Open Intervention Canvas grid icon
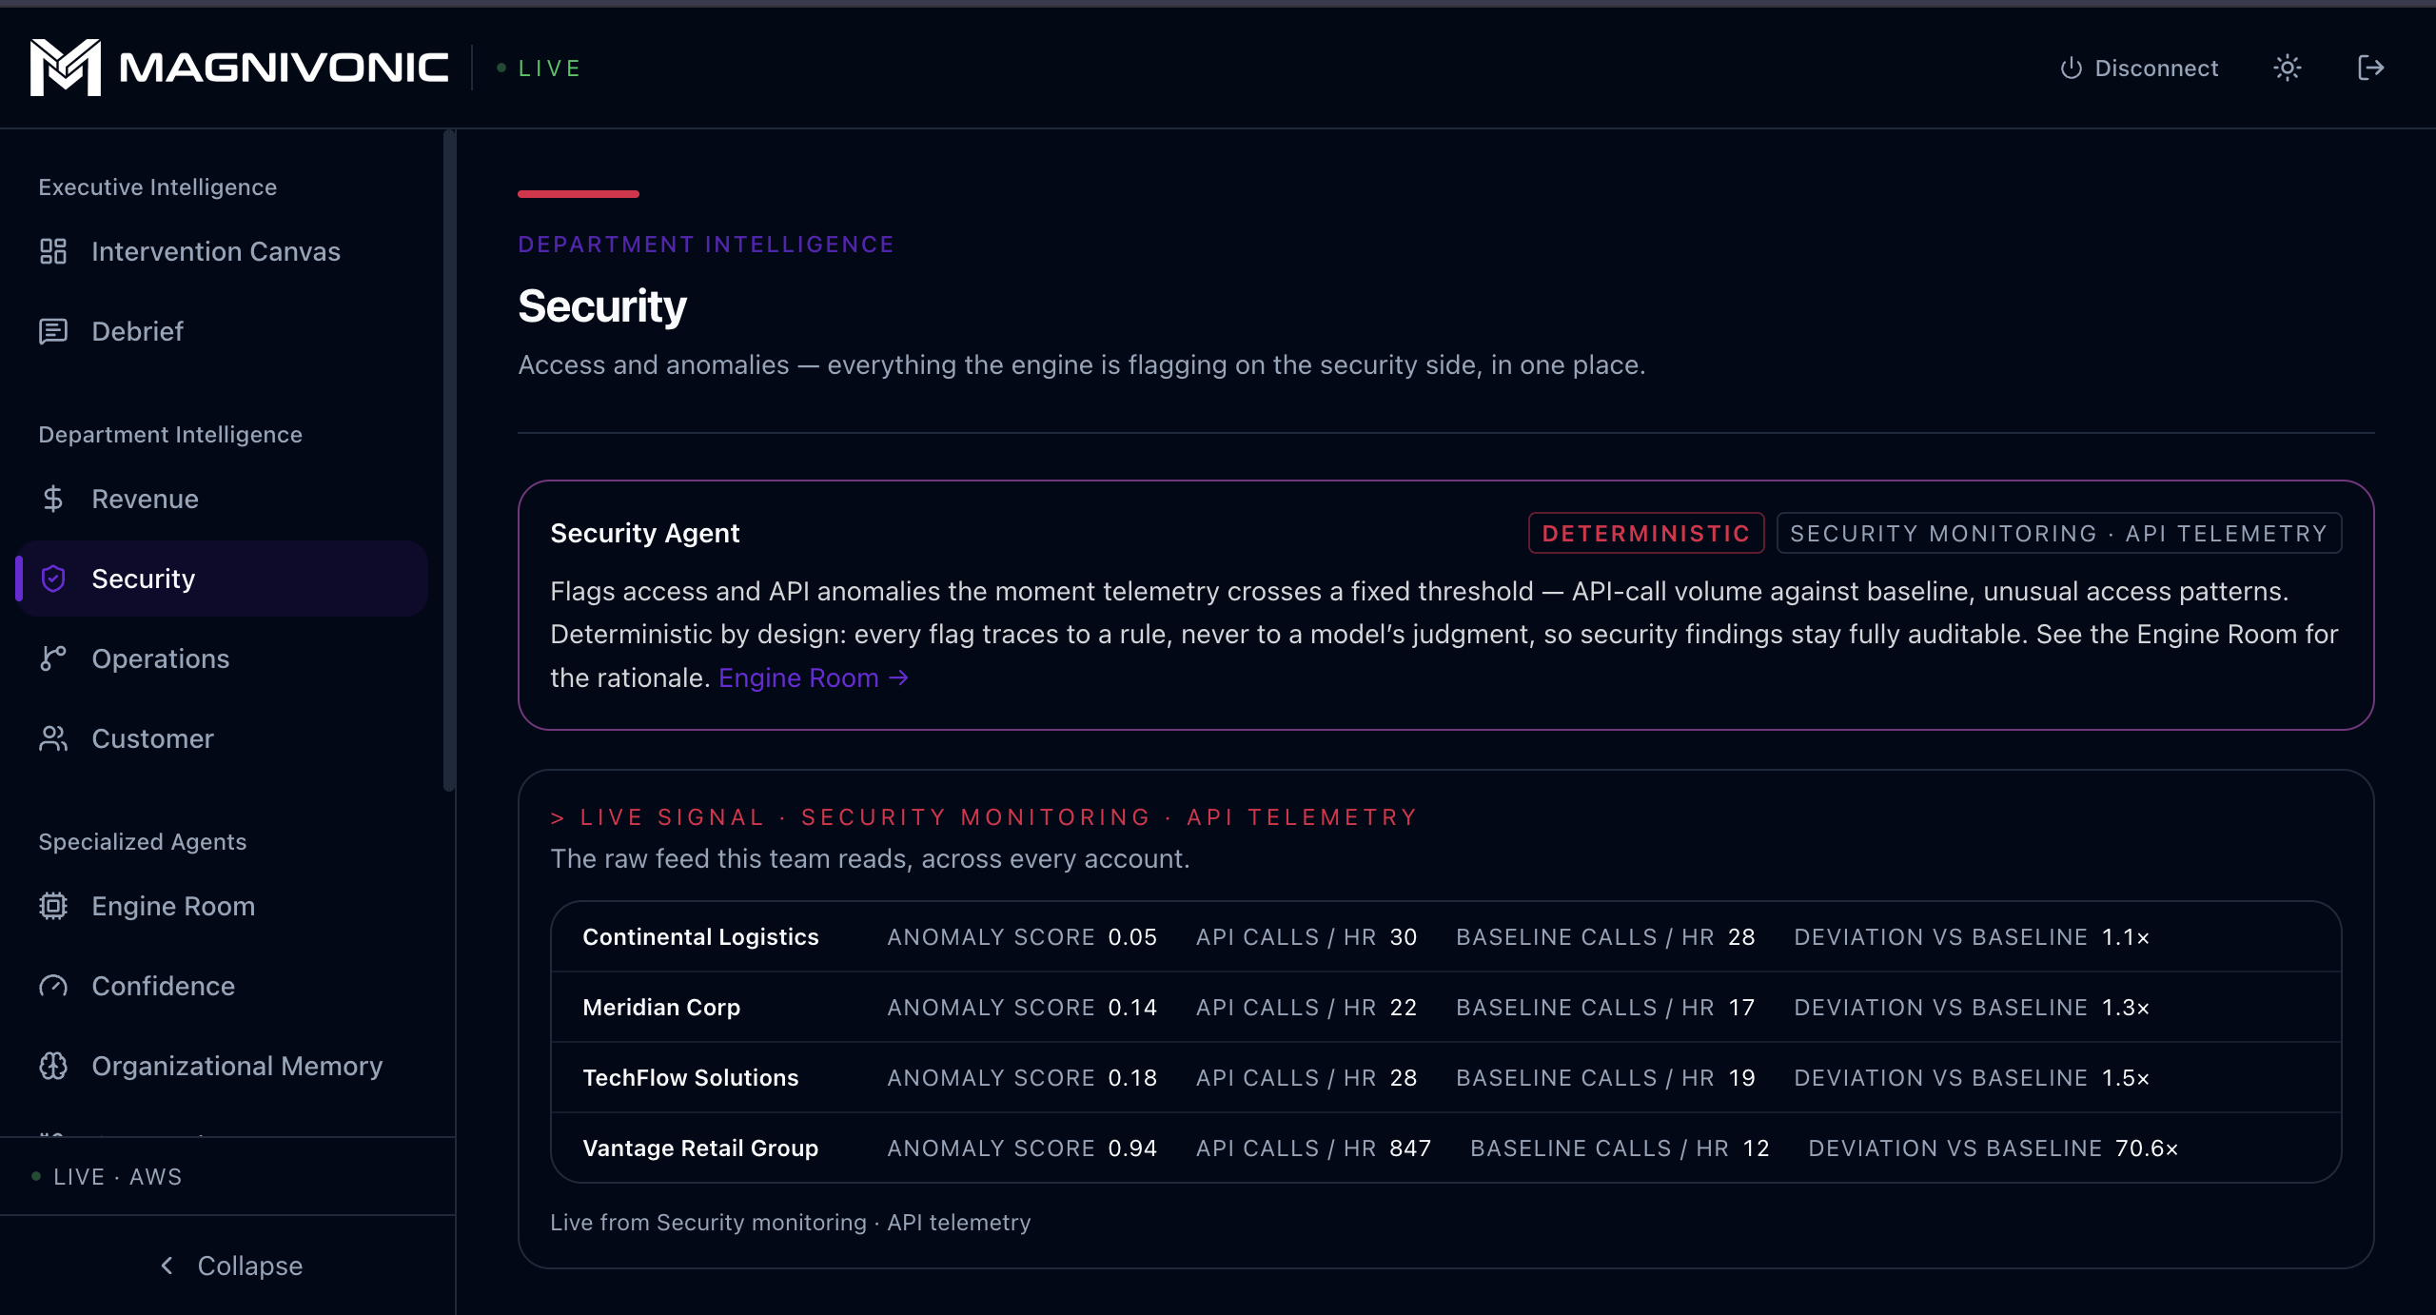This screenshot has height=1315, width=2436. 53,251
